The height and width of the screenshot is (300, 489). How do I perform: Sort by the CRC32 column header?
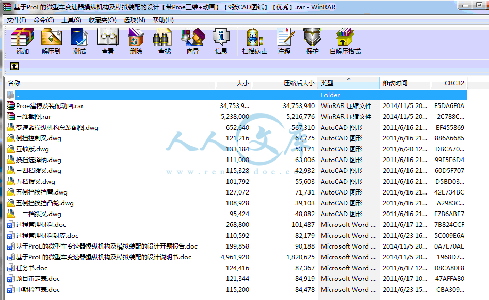pos(449,83)
